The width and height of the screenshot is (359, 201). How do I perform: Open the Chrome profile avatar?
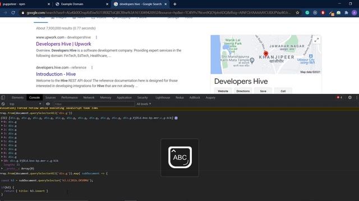(x=354, y=13)
